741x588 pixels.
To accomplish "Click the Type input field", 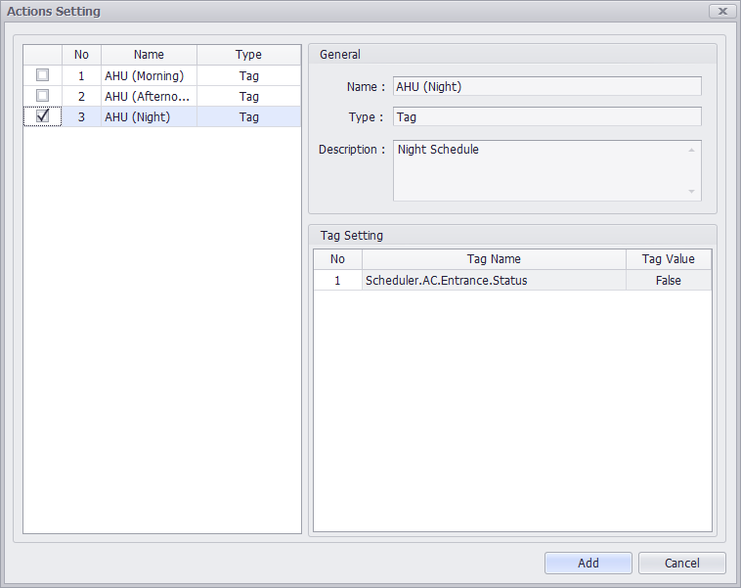I will coord(546,116).
